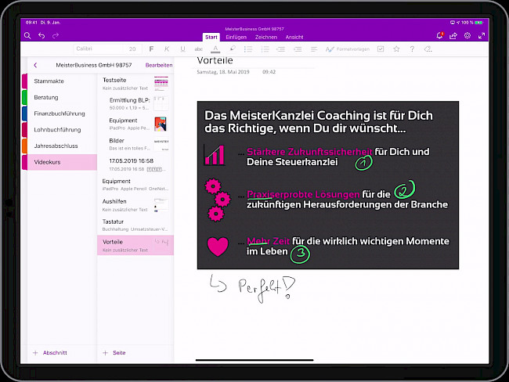Go back with the notebook chevron
Viewport: 509px width, 382px height.
[x=35, y=65]
